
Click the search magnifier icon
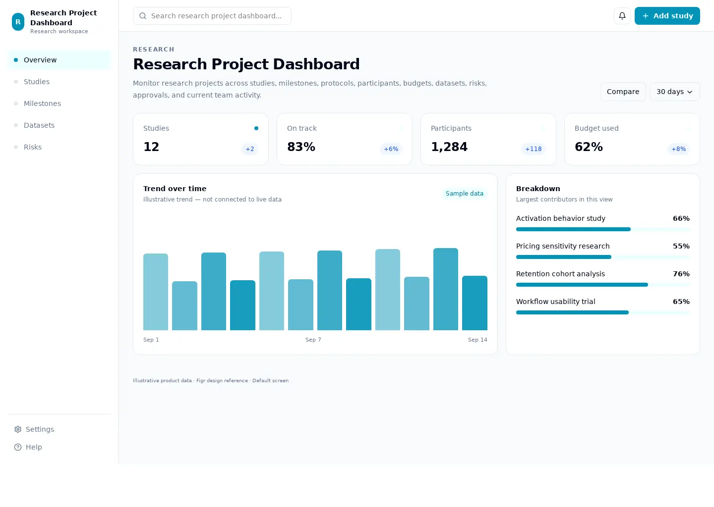143,16
